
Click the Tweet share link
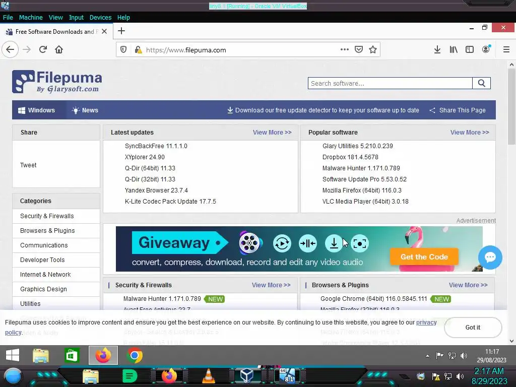(x=28, y=165)
